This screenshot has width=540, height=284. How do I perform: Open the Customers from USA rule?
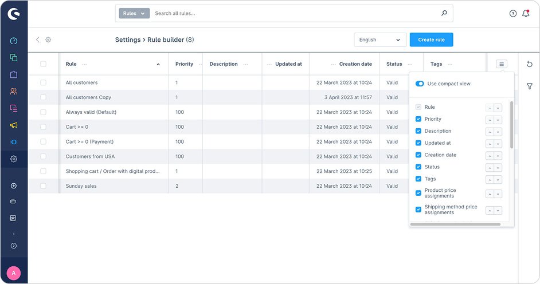coord(90,156)
